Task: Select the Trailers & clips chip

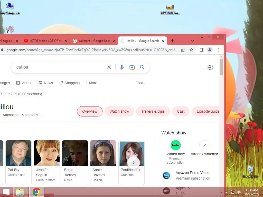Action: click(x=153, y=111)
